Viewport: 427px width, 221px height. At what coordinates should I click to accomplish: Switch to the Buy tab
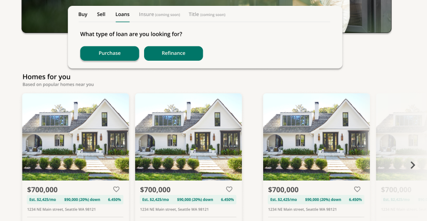[83, 14]
